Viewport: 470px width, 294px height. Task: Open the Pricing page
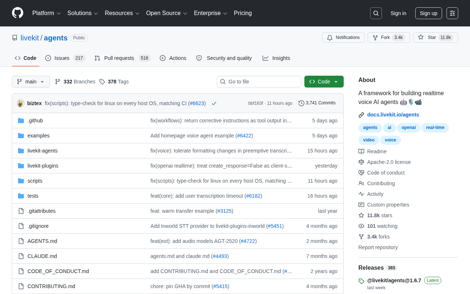click(x=243, y=13)
